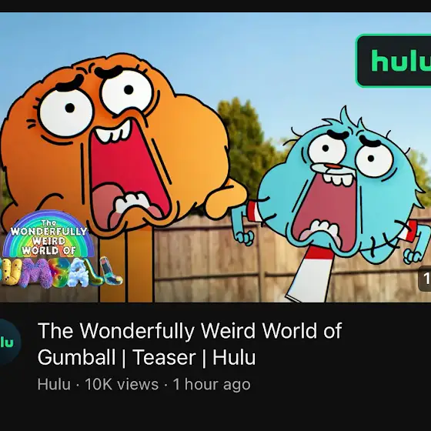The image size is (431, 431).
Task: Click the '1 hour ago' upload timestamp
Action: point(212,384)
